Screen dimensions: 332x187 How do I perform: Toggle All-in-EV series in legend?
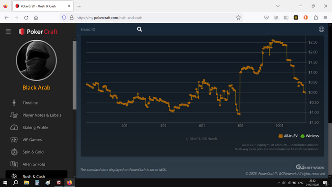click(288, 136)
